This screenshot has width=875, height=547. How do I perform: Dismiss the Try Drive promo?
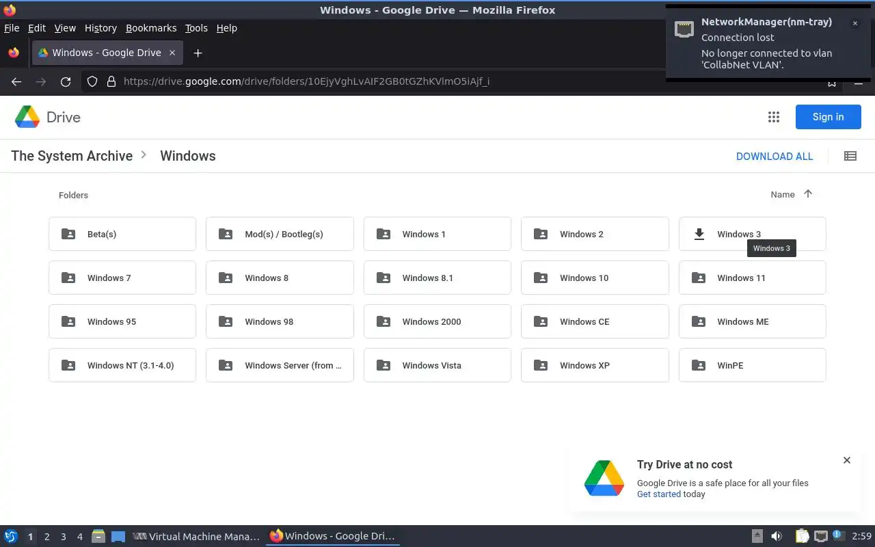847,460
